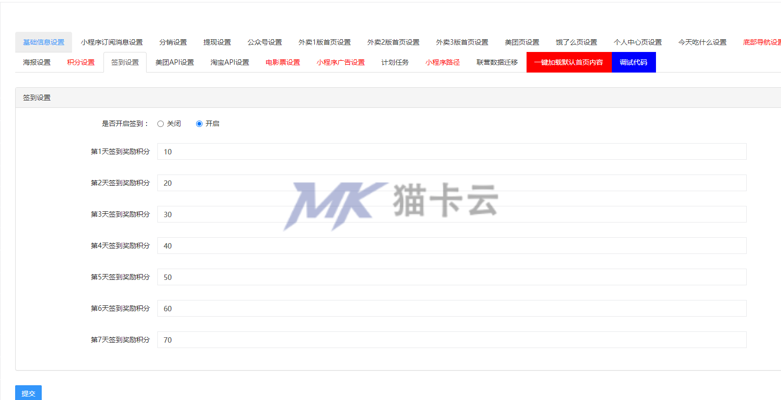Open the 底部导航设置 tab
Viewport: 781px width, 400px height.
point(762,42)
